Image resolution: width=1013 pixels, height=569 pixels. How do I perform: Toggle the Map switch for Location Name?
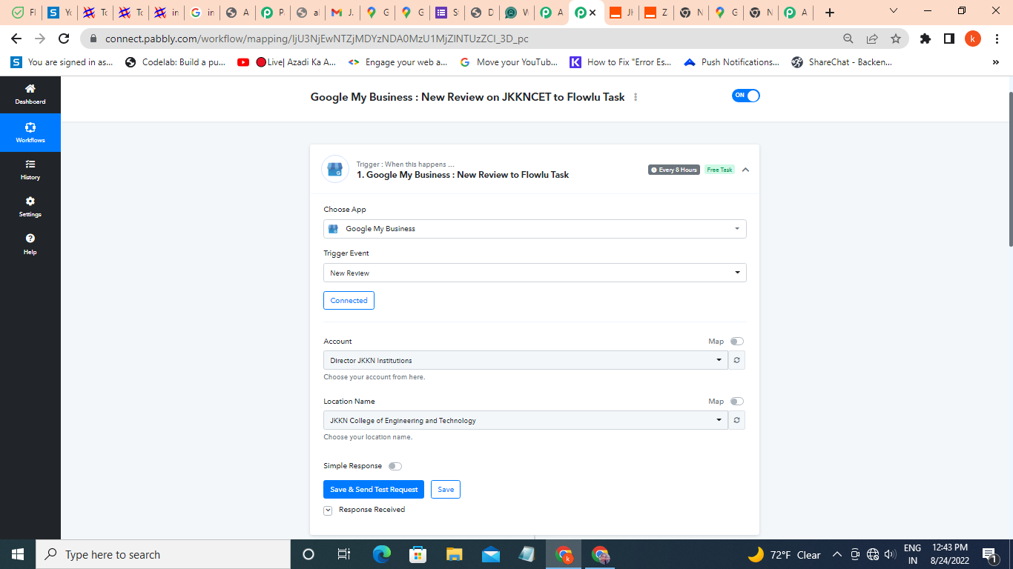click(x=736, y=402)
